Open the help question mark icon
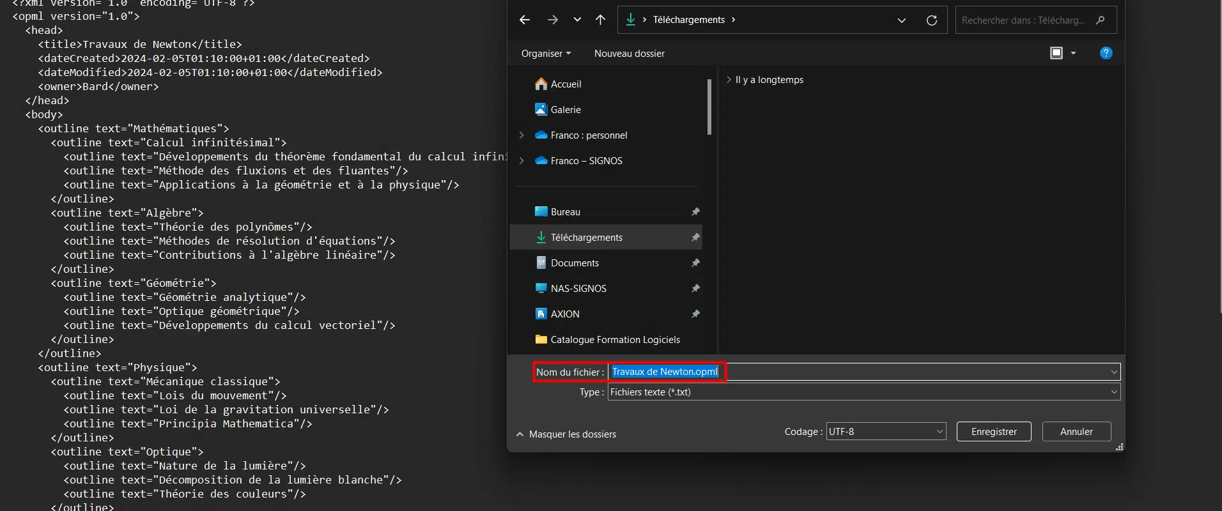The width and height of the screenshot is (1222, 511). pyautogui.click(x=1106, y=53)
